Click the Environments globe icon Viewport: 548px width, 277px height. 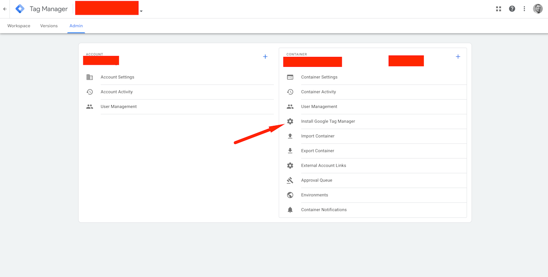point(290,195)
